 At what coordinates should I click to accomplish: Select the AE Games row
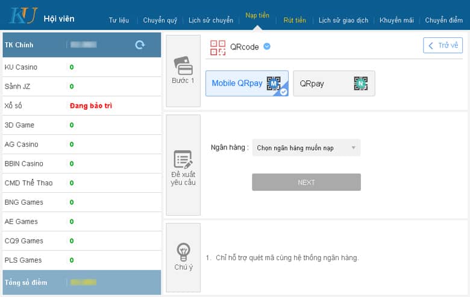(x=81, y=222)
